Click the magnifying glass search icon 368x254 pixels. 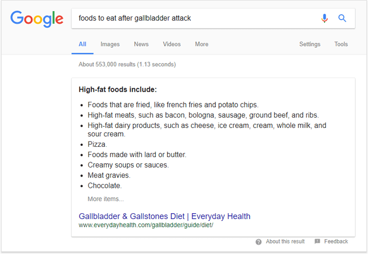[x=342, y=18]
